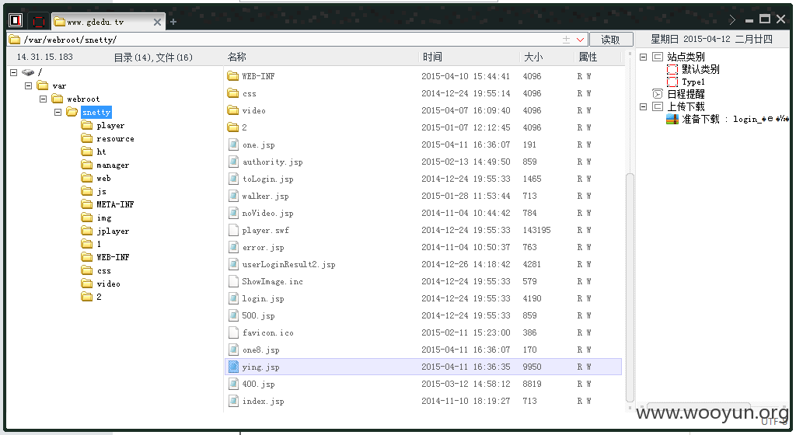This screenshot has height=435, width=796.
Task: Open the path history dropdown arrow
Action: (x=580, y=40)
